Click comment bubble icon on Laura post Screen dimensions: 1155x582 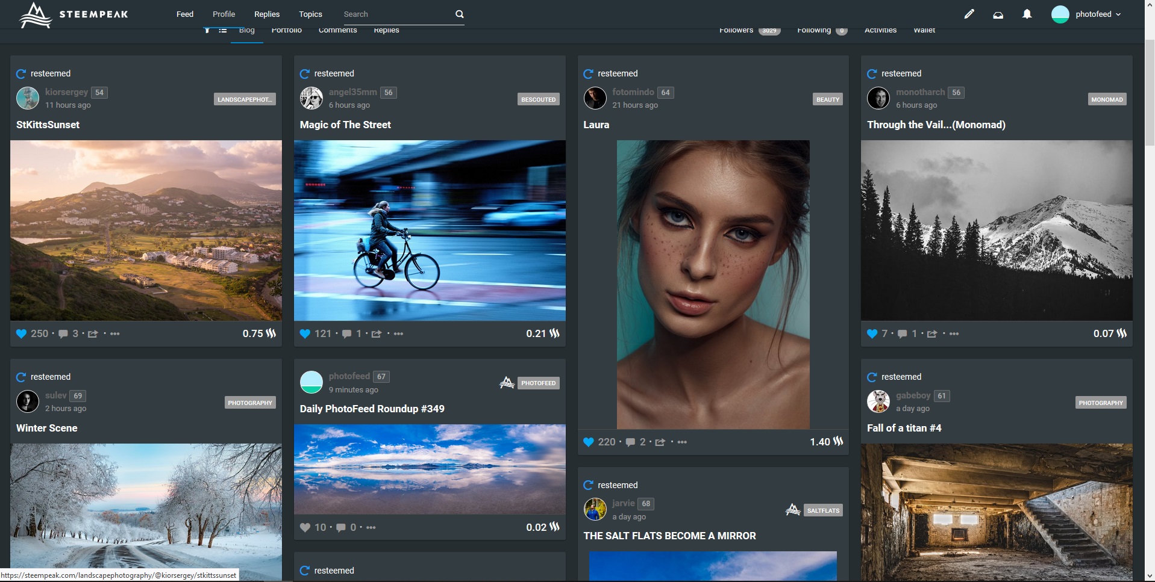(630, 442)
